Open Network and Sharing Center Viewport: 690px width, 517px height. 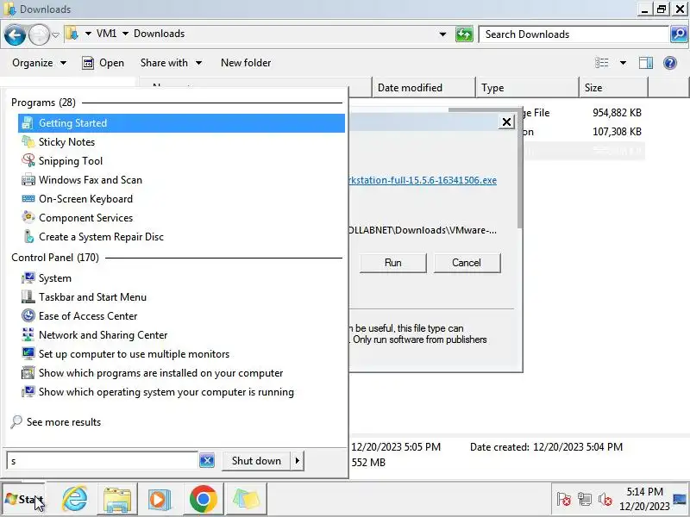pos(103,335)
